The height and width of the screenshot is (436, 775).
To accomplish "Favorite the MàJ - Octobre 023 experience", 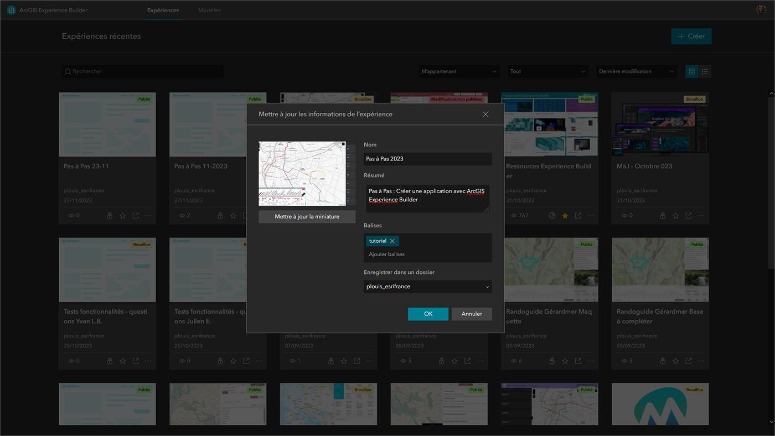I will click(676, 216).
